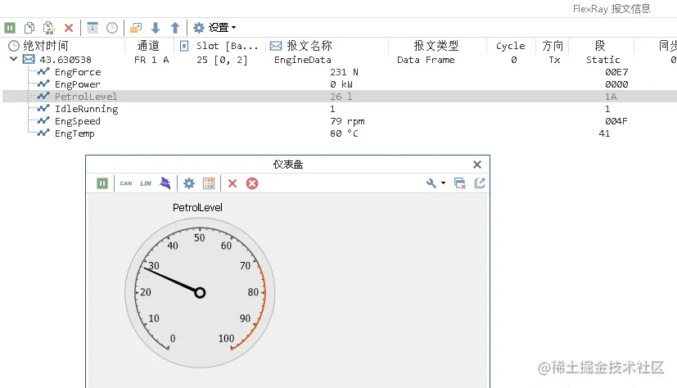
Task: Click the red X delete icon in trace toolbar
Action: 69,28
